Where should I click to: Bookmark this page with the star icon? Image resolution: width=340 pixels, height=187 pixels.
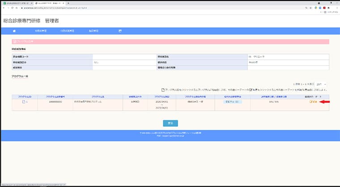click(310, 8)
